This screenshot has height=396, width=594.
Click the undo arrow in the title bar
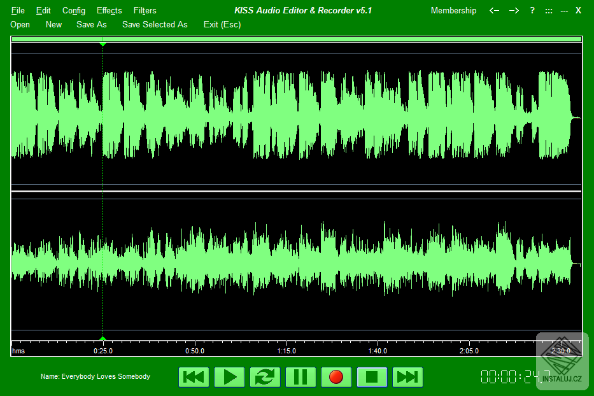pyautogui.click(x=494, y=10)
